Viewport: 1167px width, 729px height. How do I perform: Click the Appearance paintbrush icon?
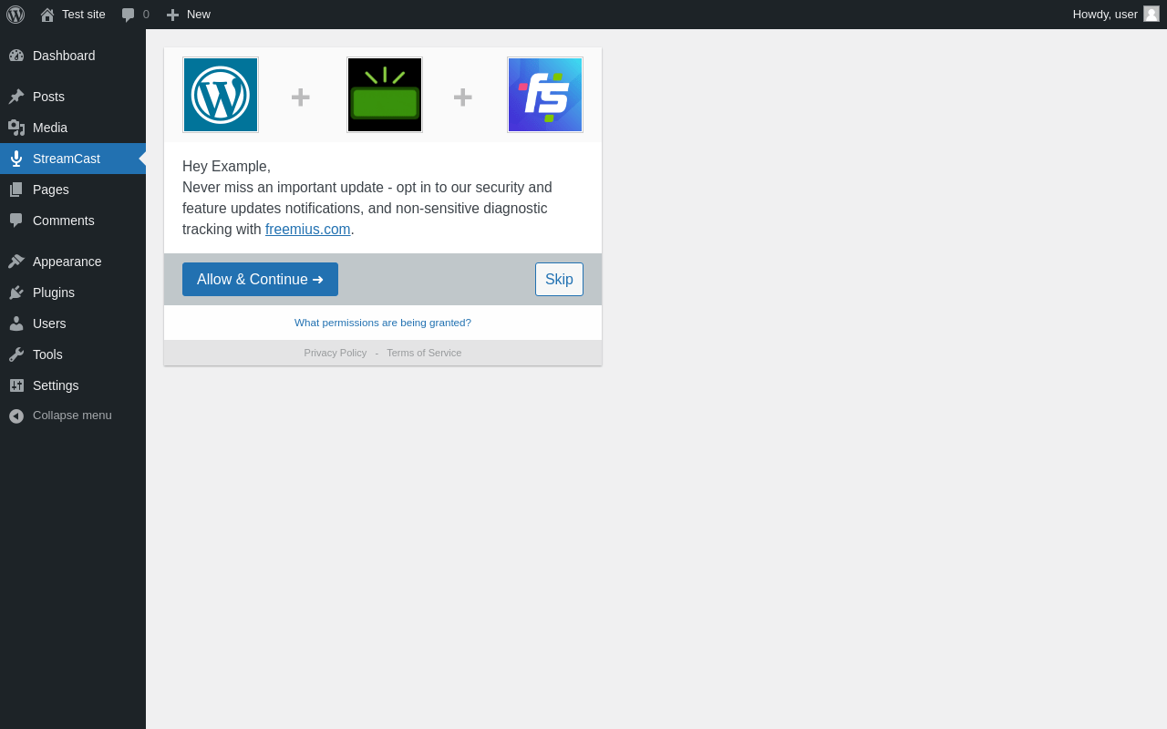point(16,262)
